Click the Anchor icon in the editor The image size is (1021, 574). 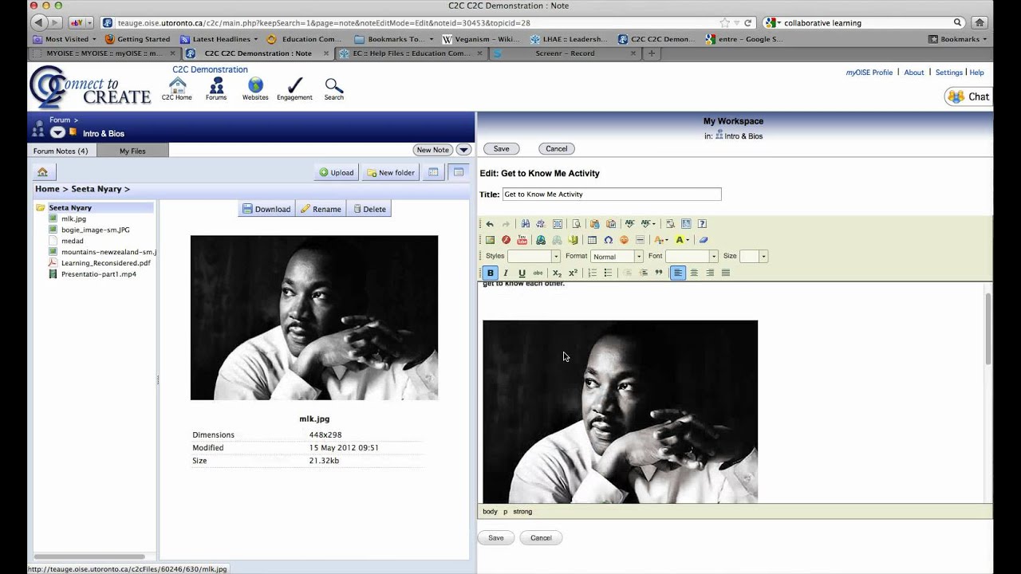[573, 240]
